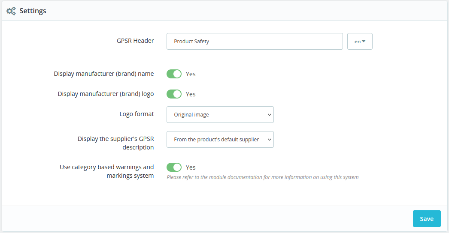Image resolution: width=449 pixels, height=233 pixels.
Task: Click 'Yes' beside the brand logo toggle
Action: click(x=191, y=94)
